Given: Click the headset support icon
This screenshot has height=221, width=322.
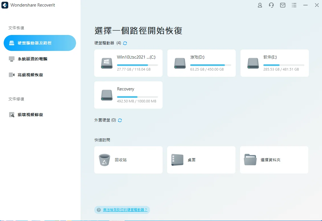Looking at the screenshot, I should tap(271, 5).
